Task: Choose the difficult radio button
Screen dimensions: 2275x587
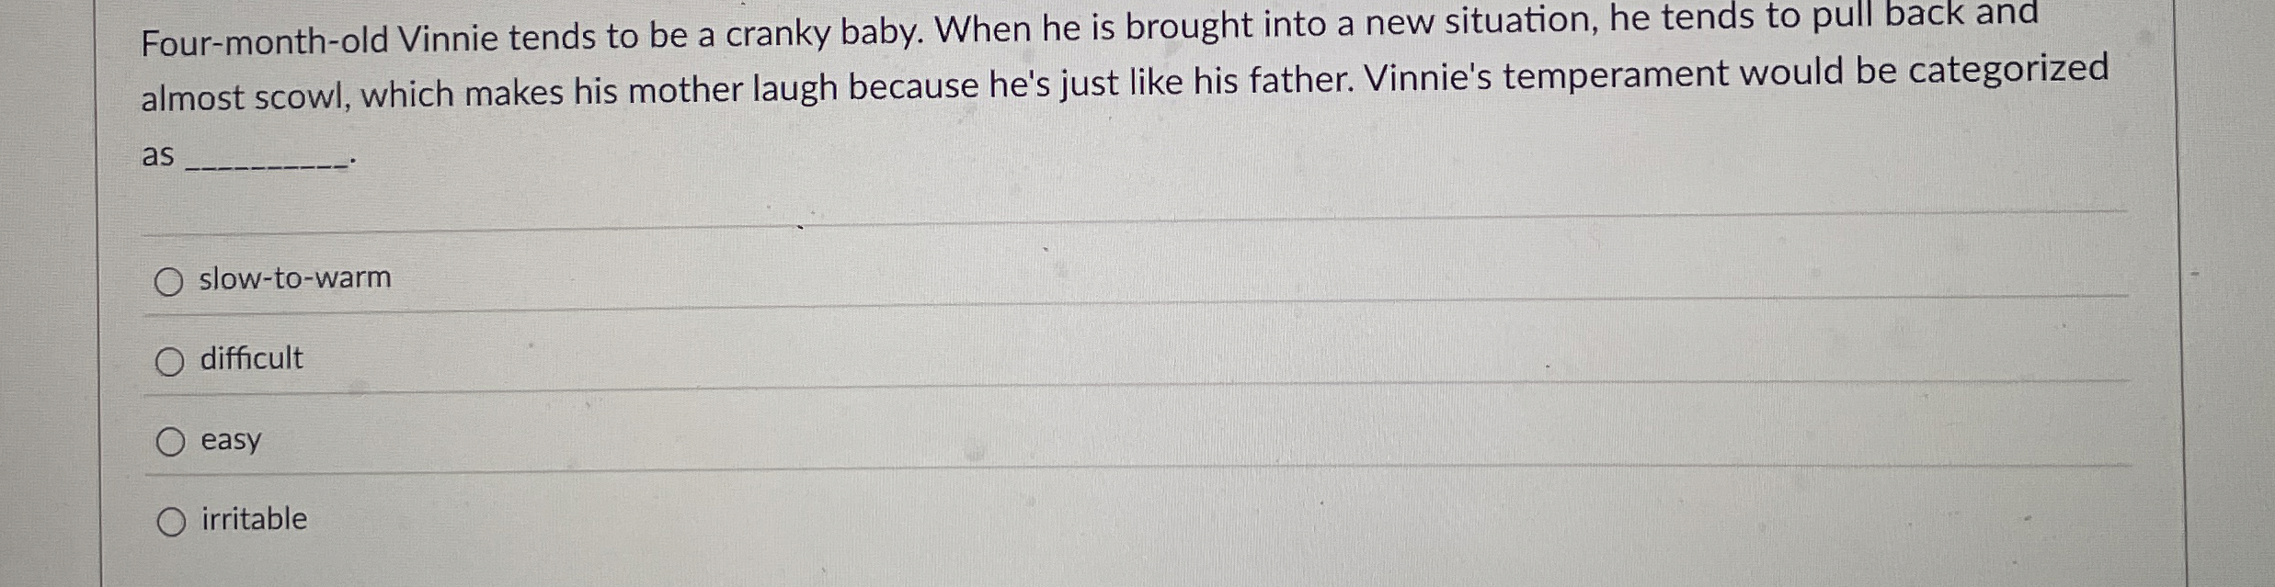Action: [169, 363]
